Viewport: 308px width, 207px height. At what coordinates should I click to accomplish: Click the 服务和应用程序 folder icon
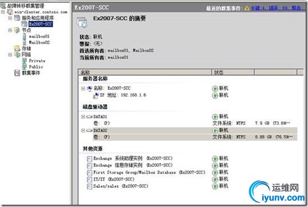click(x=17, y=18)
